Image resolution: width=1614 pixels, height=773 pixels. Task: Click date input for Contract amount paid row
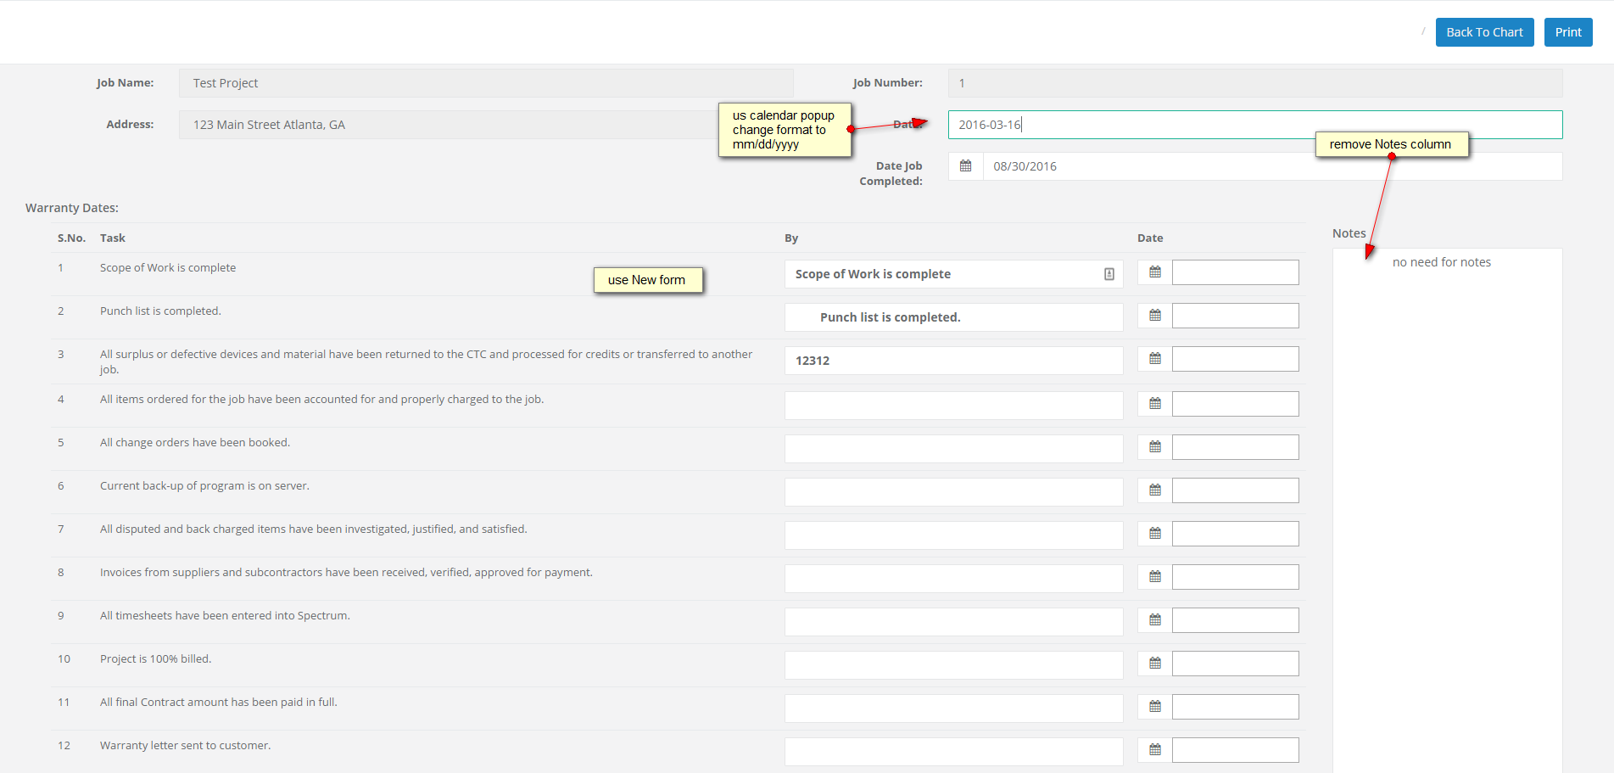coord(1235,707)
